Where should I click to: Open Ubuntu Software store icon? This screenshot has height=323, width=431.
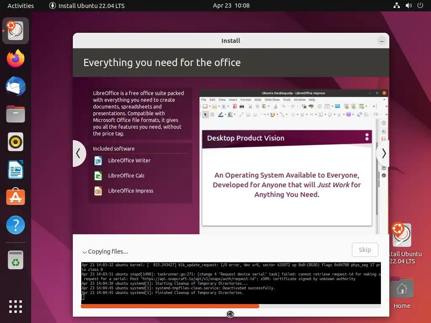16,197
